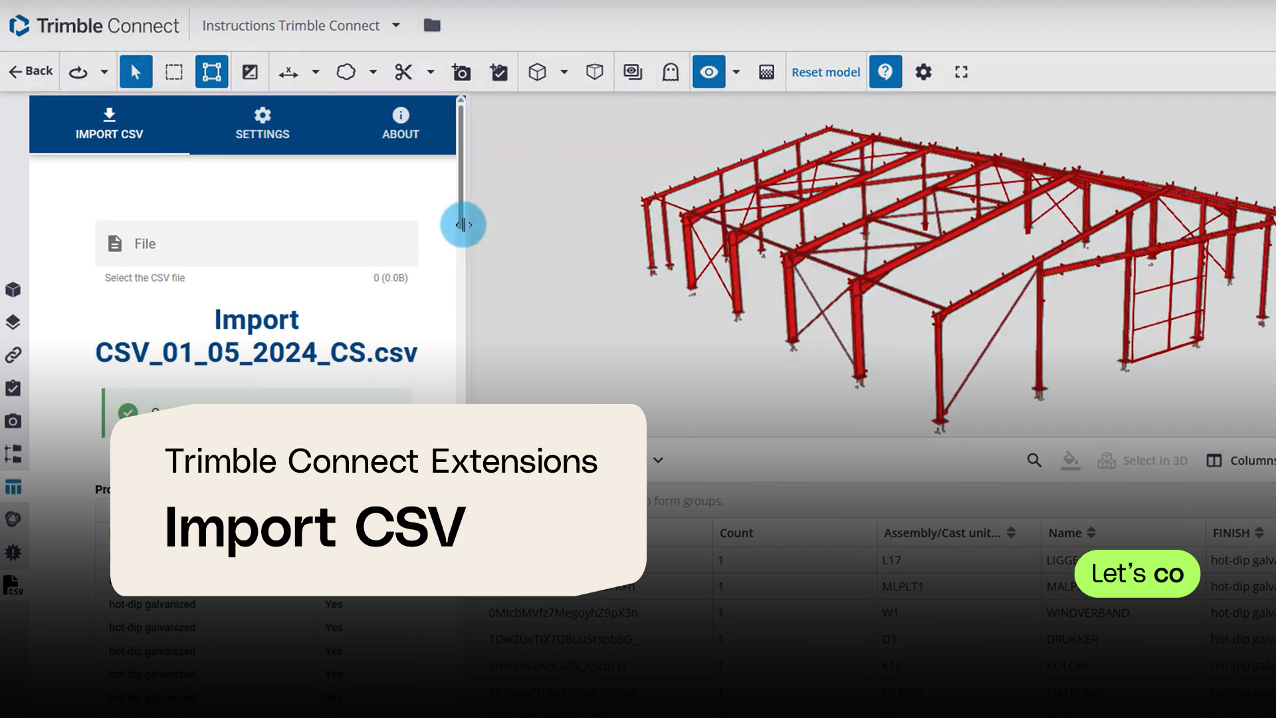Select the L17 assembly cell
Image resolution: width=1276 pixels, height=718 pixels.
[891, 560]
